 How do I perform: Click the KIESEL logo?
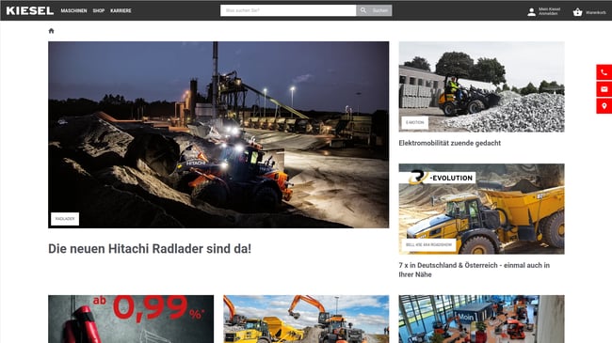tap(30, 10)
